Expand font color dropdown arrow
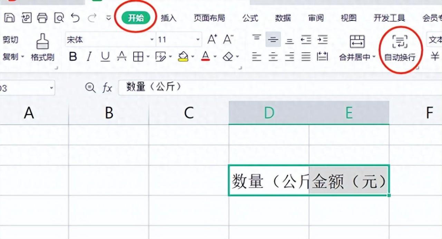The width and height of the screenshot is (442, 239). point(215,56)
